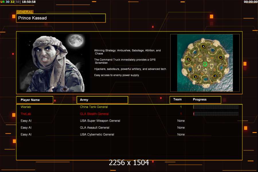This screenshot has width=258, height=172.
Task: Click the green center marker on map
Action: click(x=205, y=64)
